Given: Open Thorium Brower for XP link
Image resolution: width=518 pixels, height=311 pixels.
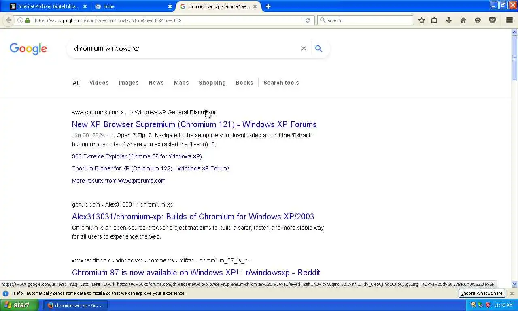Looking at the screenshot, I should [151, 168].
